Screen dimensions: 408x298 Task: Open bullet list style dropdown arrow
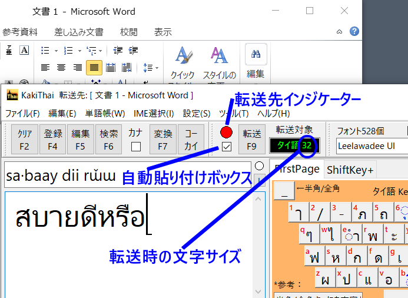[x=56, y=51]
